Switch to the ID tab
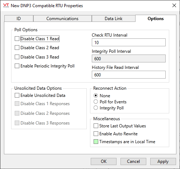This screenshot has height=169, width=180. tap(19, 19)
